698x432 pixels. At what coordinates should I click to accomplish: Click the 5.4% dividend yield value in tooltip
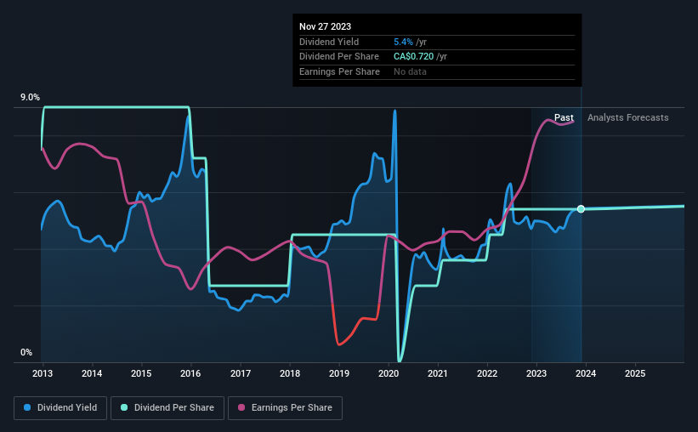(403, 42)
